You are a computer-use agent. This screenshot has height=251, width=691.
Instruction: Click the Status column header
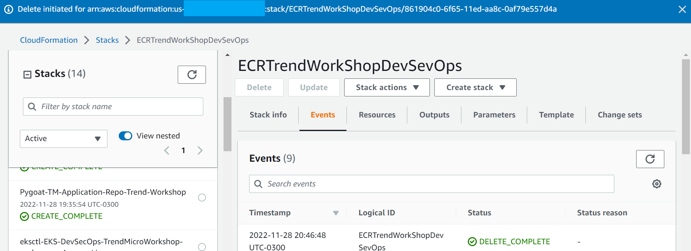coord(479,213)
